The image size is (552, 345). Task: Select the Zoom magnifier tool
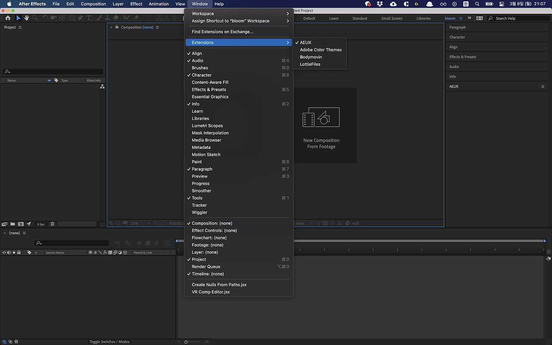[x=34, y=18]
